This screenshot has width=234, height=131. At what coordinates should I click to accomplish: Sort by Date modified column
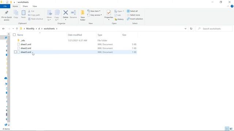(x=75, y=35)
